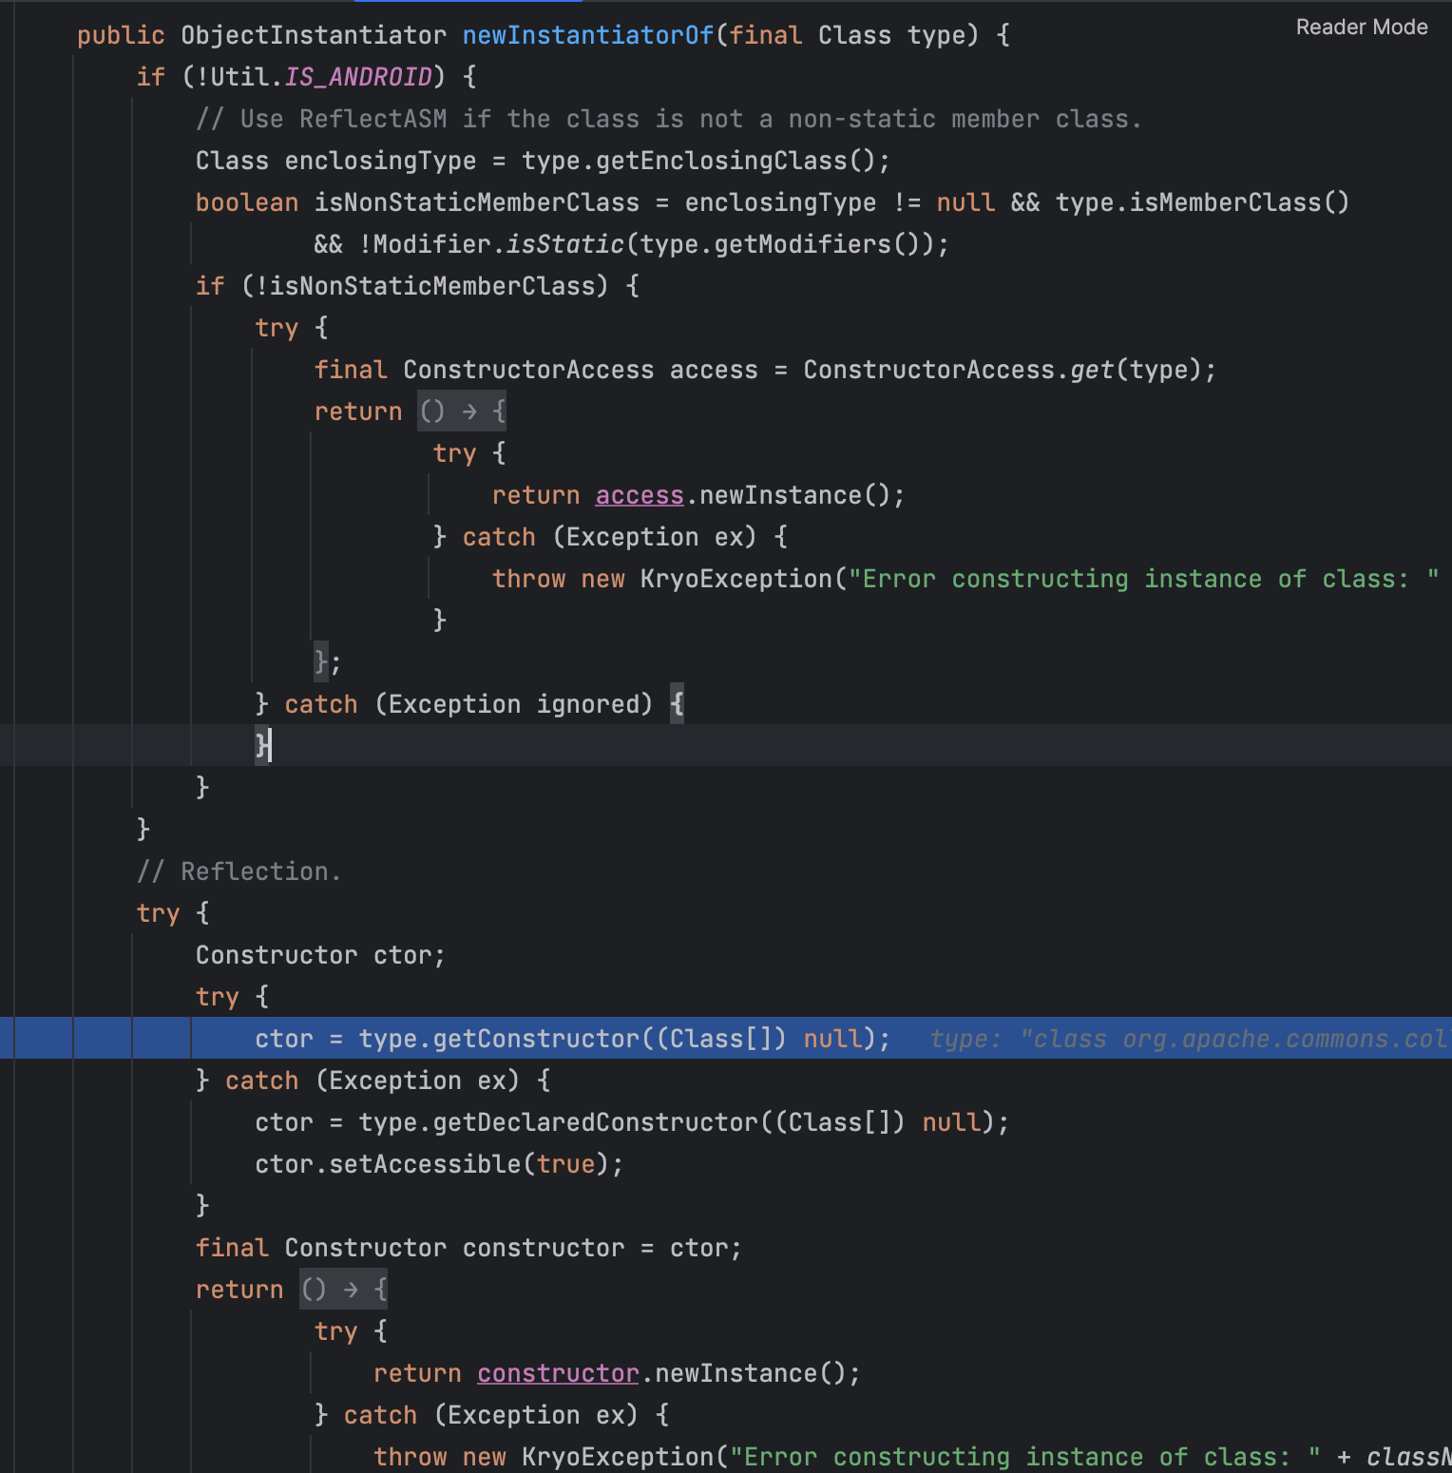The height and width of the screenshot is (1473, 1452).
Task: Click getConstructor on the highlighted execution line
Action: 536,1039
